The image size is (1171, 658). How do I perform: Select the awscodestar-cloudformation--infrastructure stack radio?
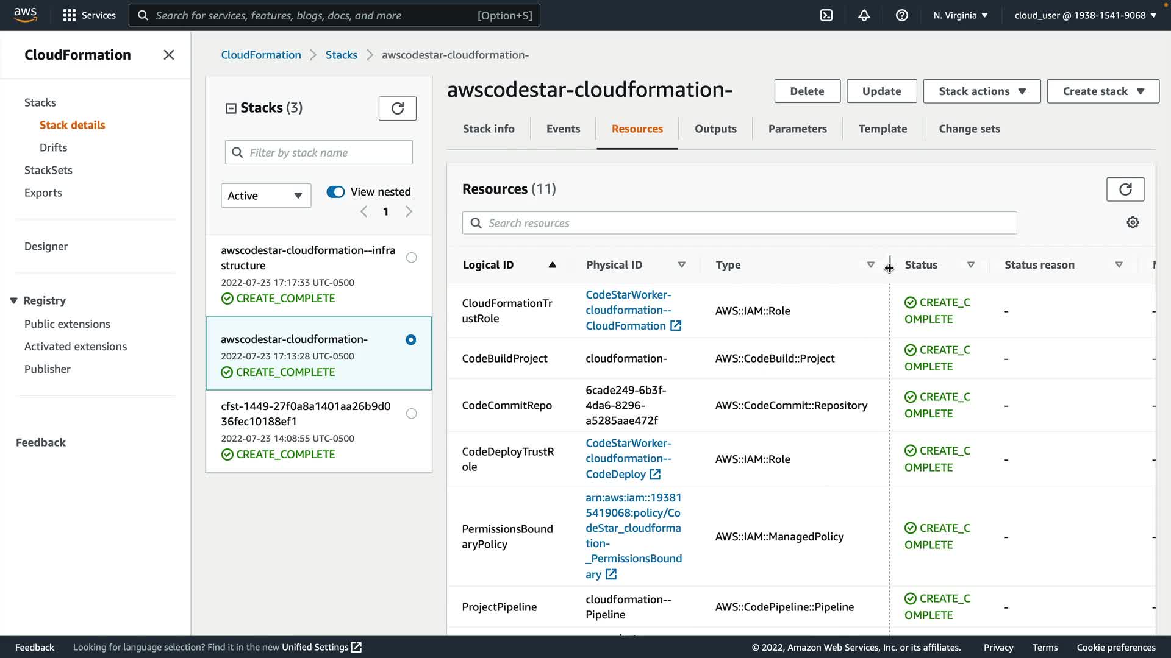point(412,258)
